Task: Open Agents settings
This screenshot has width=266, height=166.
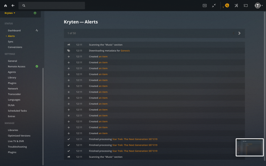Action: point(12,72)
